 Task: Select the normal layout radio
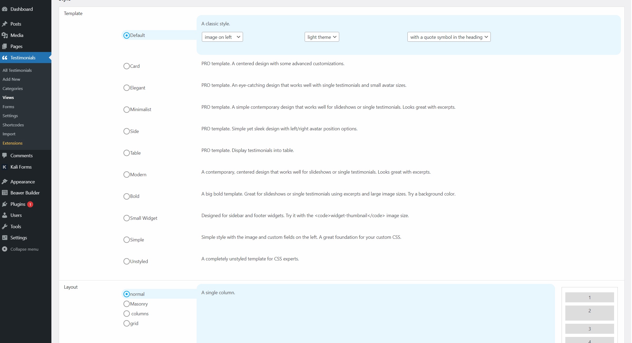[127, 294]
